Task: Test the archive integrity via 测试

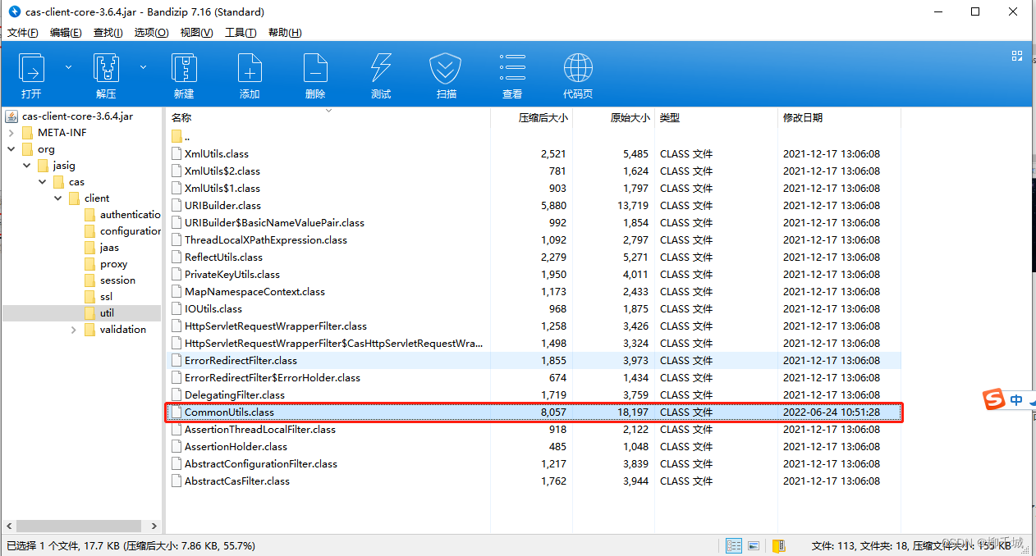Action: [x=380, y=75]
